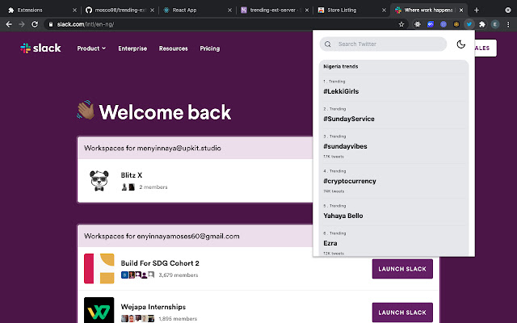The image size is (517, 323).
Task: Reload the current page
Action: pyautogui.click(x=35, y=24)
